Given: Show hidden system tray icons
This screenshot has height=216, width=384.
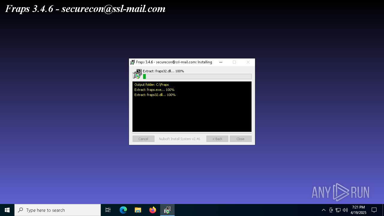Looking at the screenshot, I should click(x=323, y=210).
